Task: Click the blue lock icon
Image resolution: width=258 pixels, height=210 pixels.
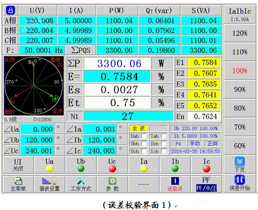Action: (x=11, y=10)
